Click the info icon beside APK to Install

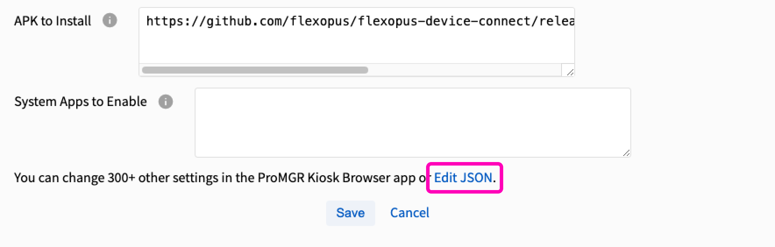point(110,20)
